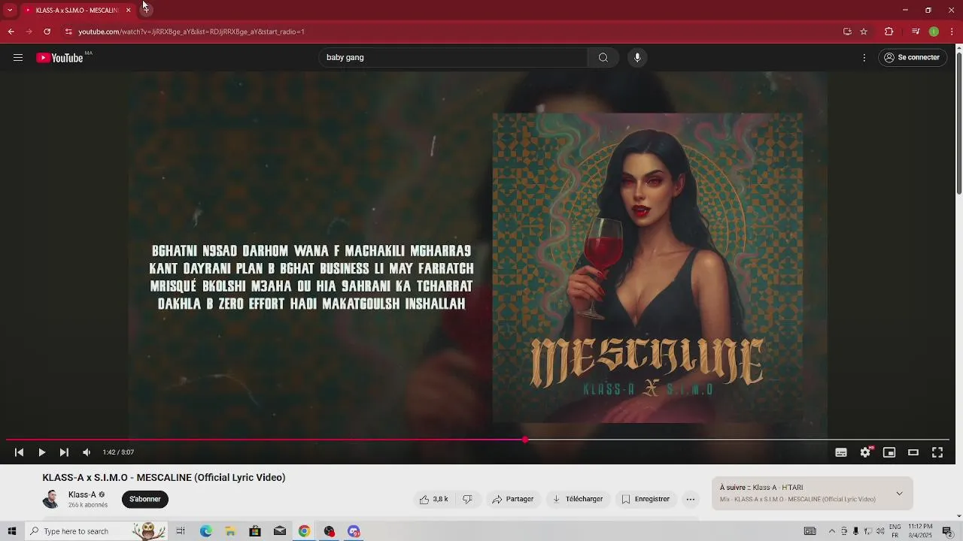The height and width of the screenshot is (541, 963).
Task: Switch the ENG FR input language
Action: tap(895, 531)
